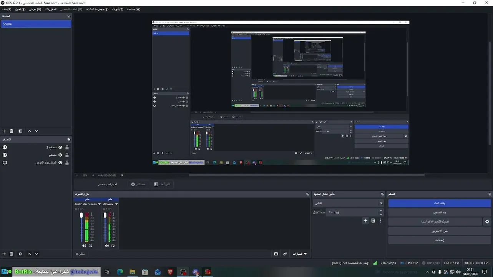Select the Scène item in scenes list
The image size is (493, 277).
click(x=36, y=24)
